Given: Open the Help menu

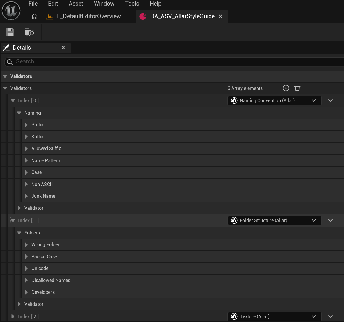Looking at the screenshot, I should pos(156,4).
